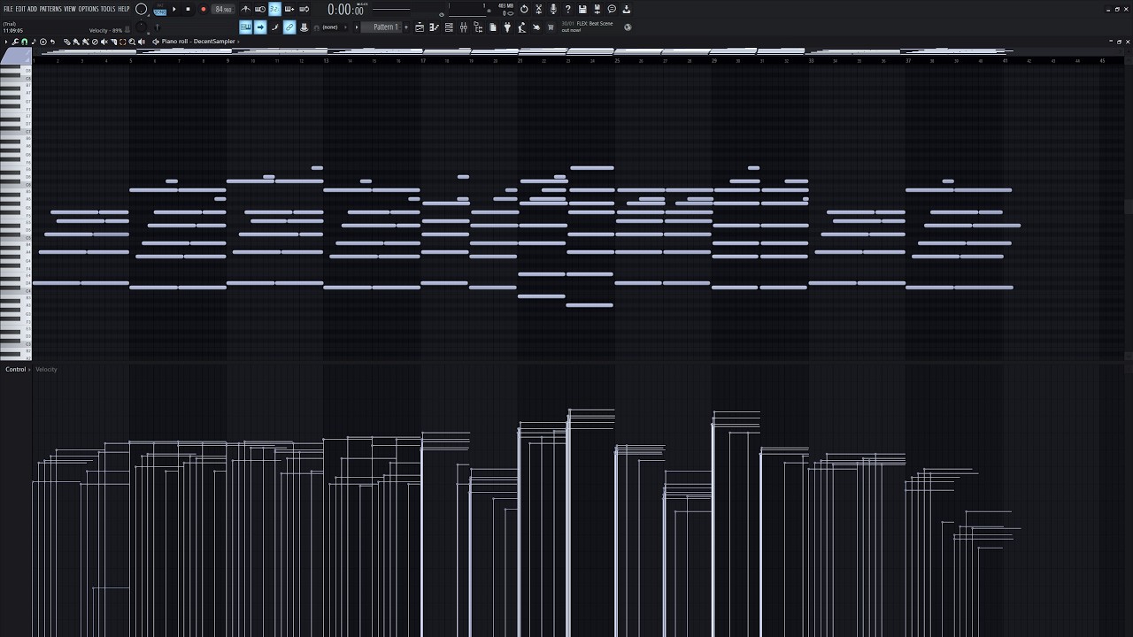Toggle PAT/SONG playback mode

click(160, 10)
